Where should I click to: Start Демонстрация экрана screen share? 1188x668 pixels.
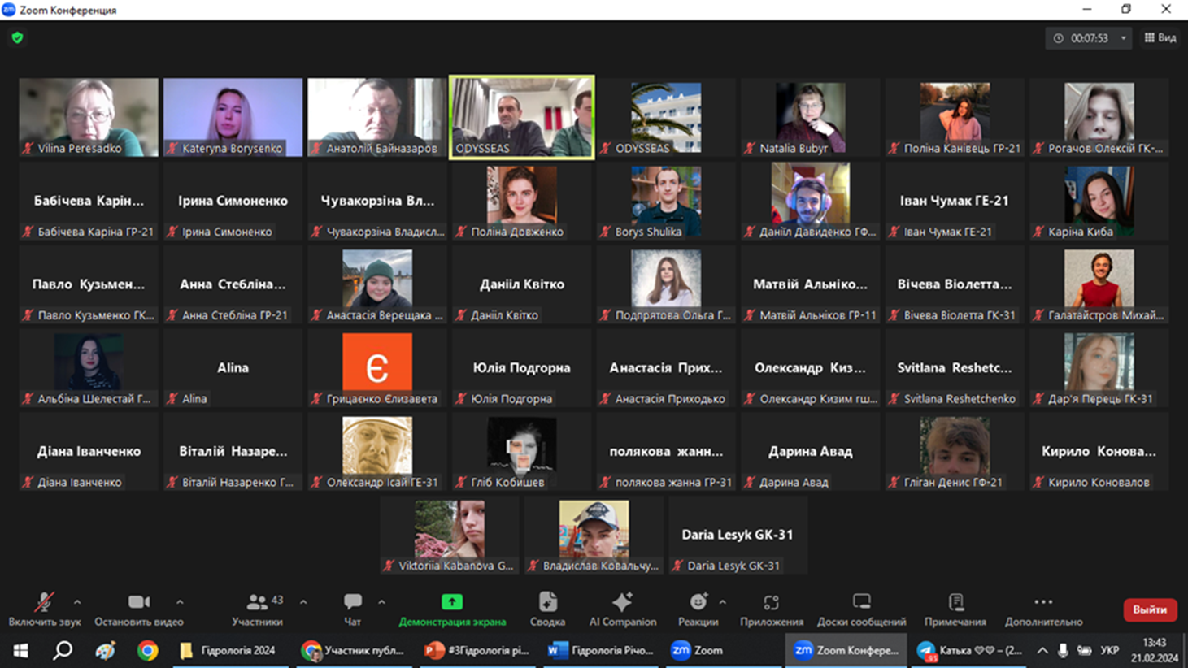click(x=452, y=609)
